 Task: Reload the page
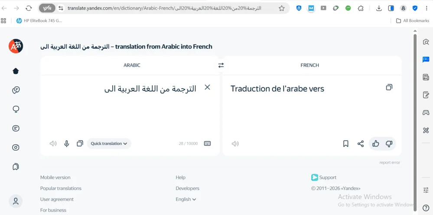[29, 8]
